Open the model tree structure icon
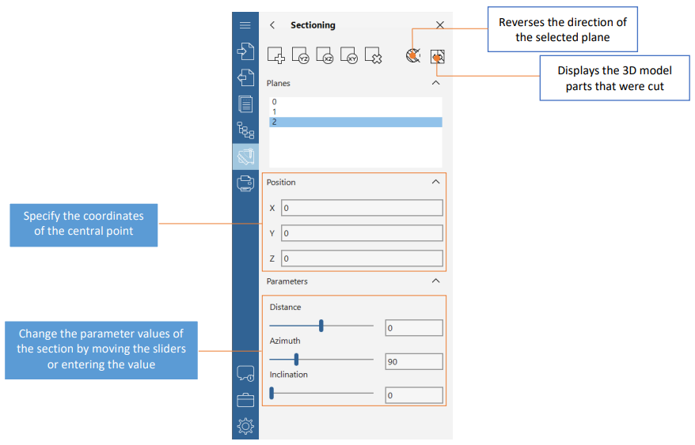This screenshot has width=695, height=445. (x=245, y=130)
